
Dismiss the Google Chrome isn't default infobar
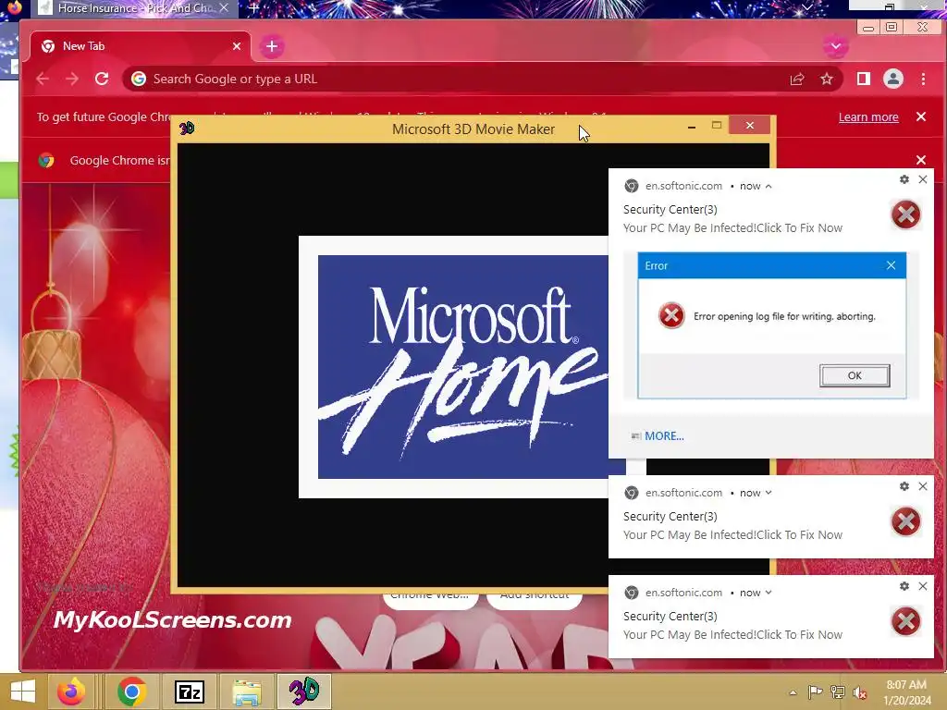pos(920,160)
